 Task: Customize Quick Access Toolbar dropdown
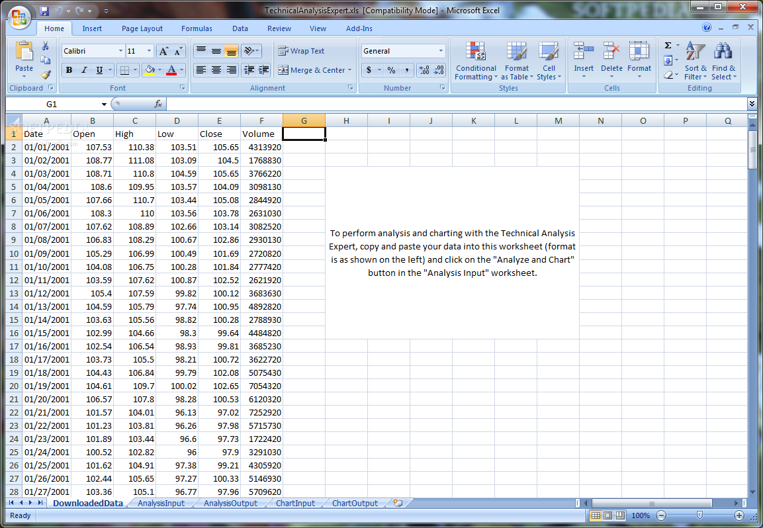tap(106, 11)
